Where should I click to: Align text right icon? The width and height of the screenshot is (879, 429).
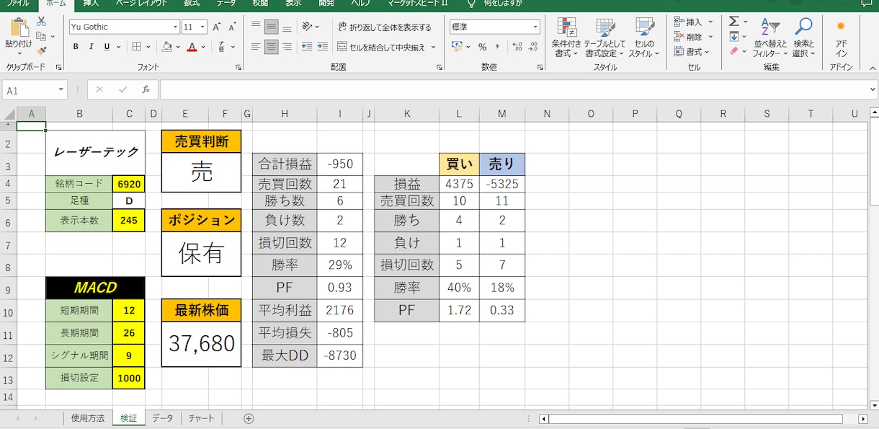point(287,47)
